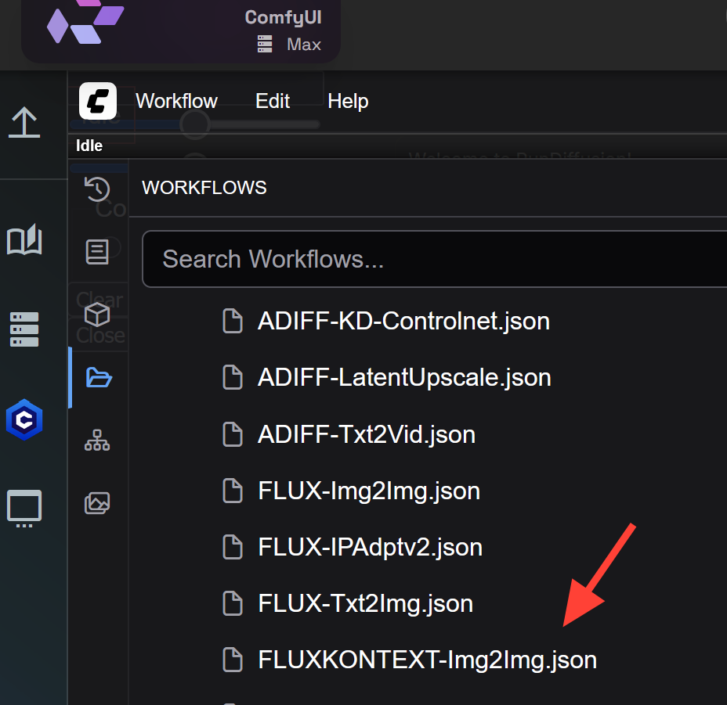Toggle the workflows folder icon
The height and width of the screenshot is (705, 727).
coord(99,377)
